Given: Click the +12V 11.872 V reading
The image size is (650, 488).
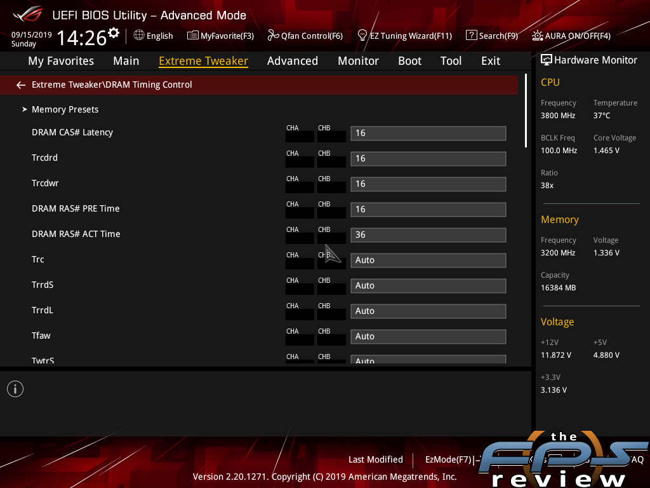Looking at the screenshot, I should coord(556,355).
